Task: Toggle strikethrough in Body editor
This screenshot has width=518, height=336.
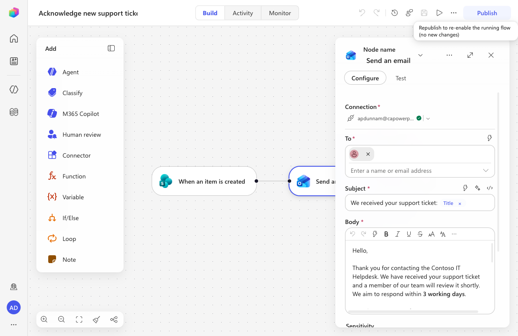Action: [x=420, y=234]
